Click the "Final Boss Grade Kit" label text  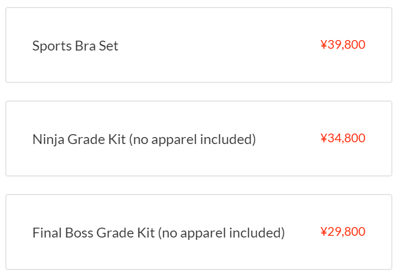click(93, 233)
